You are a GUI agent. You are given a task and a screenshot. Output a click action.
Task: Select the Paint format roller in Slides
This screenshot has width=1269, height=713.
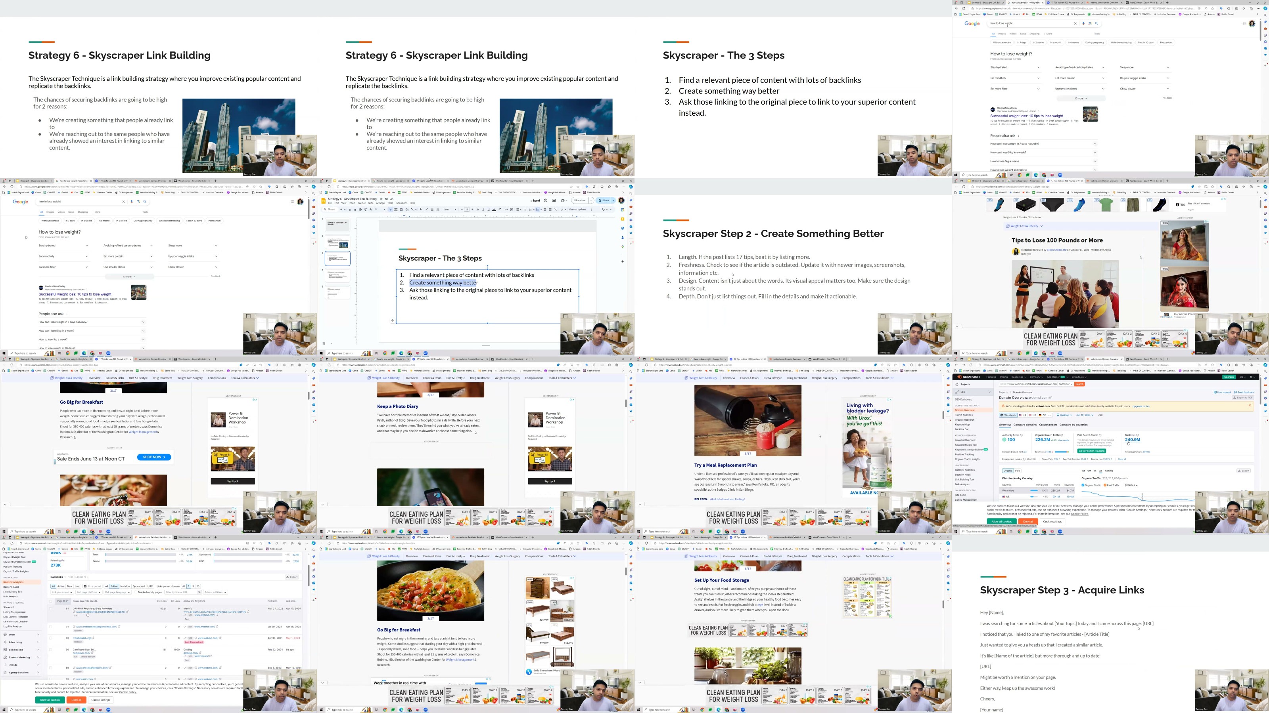coord(366,210)
